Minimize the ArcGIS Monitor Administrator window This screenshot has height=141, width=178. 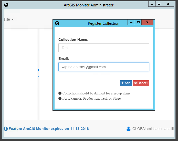152,4
